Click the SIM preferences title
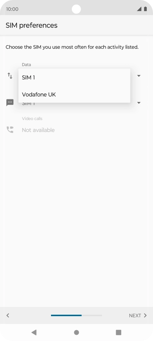The image size is (153, 341). coord(32,26)
